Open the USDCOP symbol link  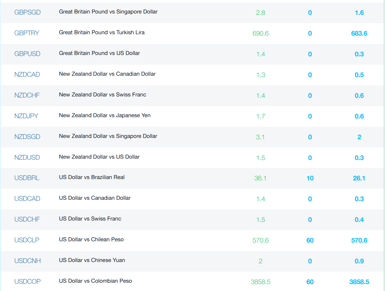[28, 281]
